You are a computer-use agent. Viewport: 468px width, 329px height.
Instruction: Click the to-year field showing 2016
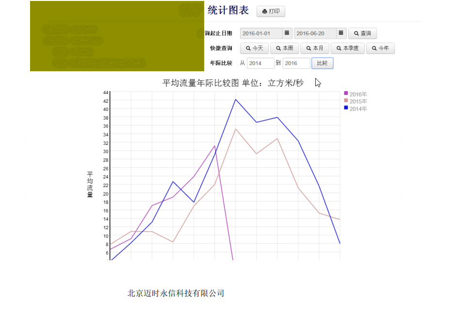pyautogui.click(x=296, y=63)
